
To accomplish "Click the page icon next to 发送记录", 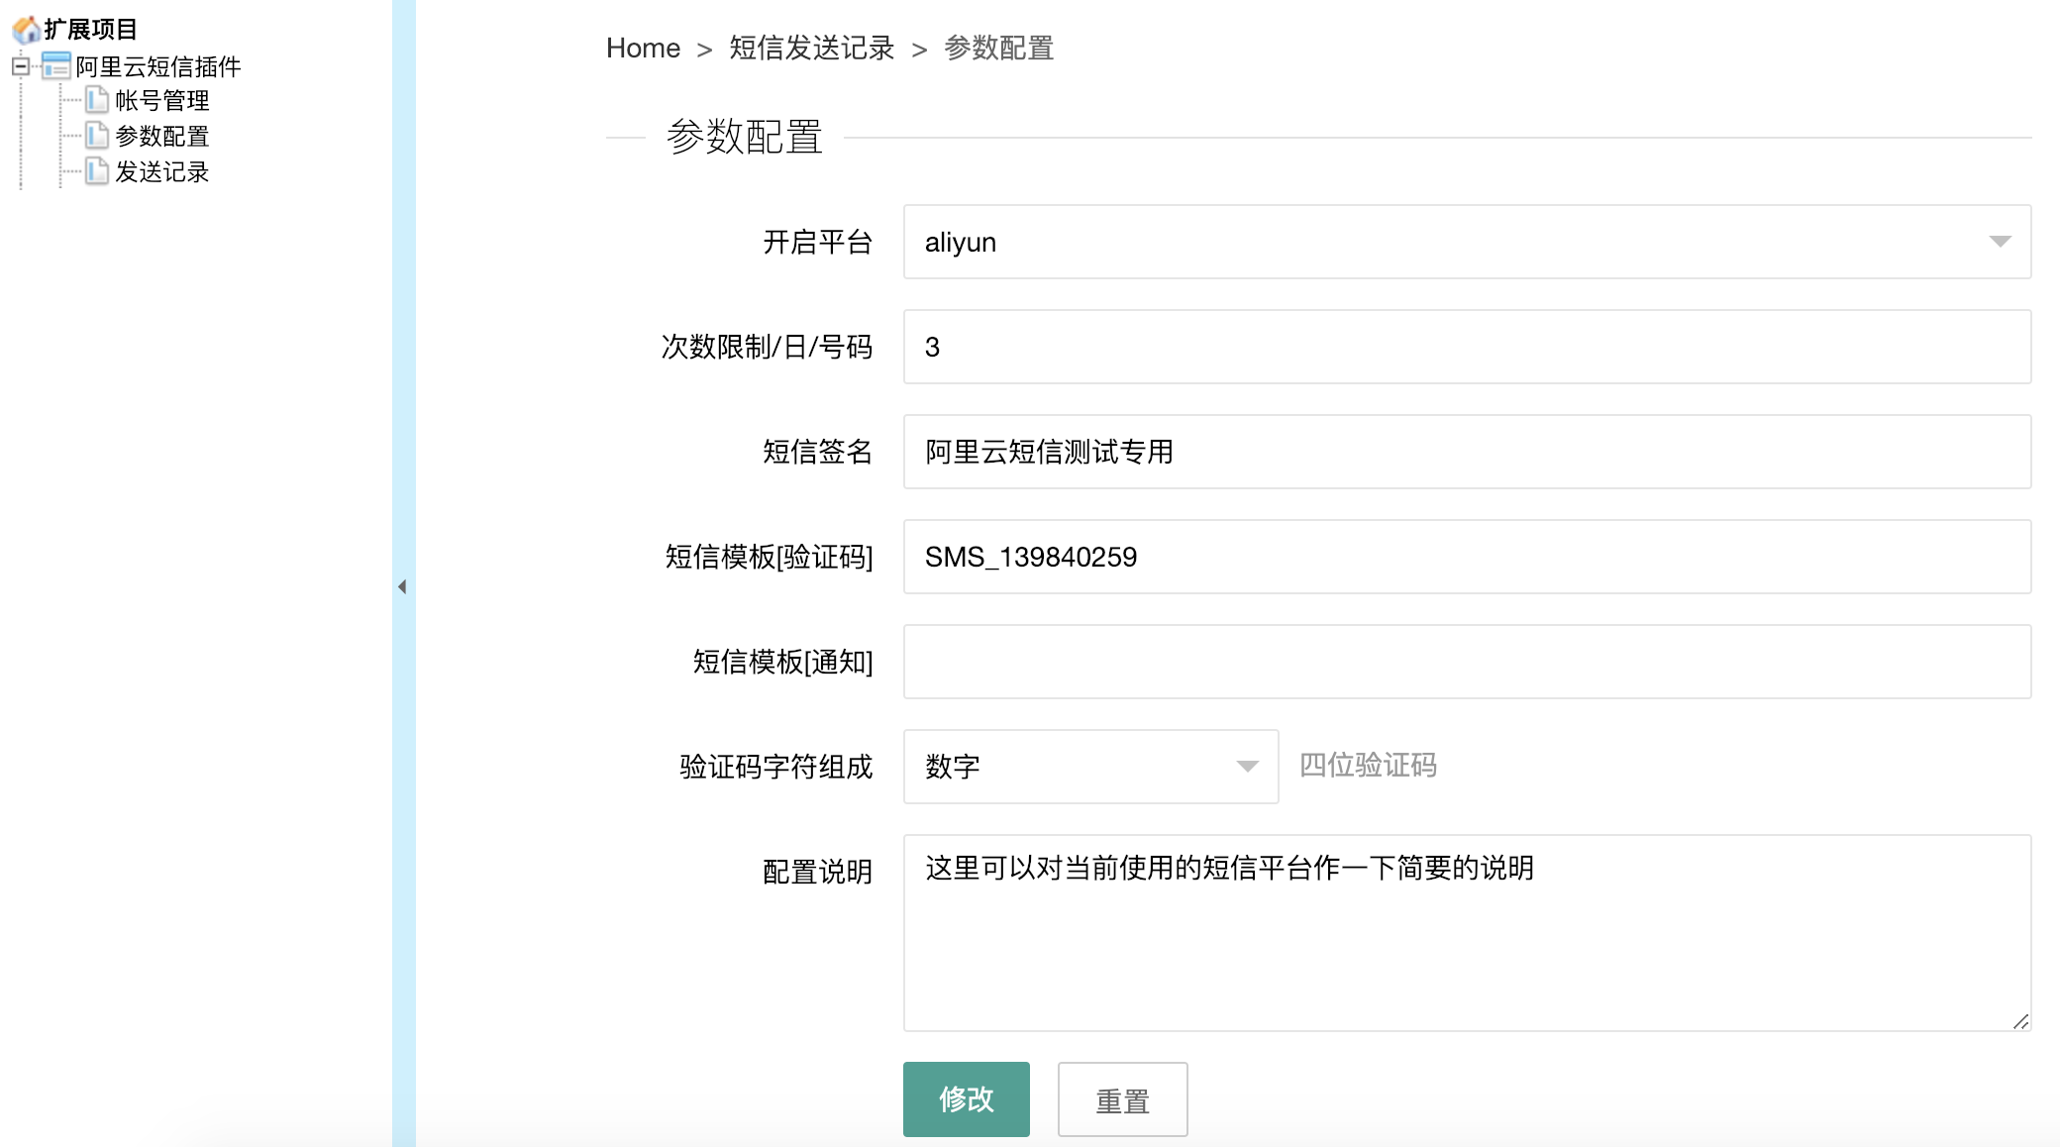I will tap(96, 171).
